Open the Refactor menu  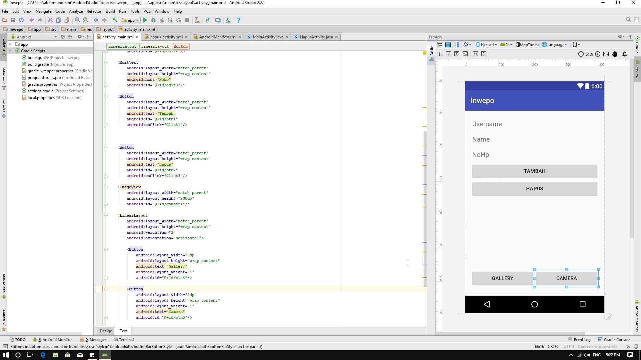click(94, 11)
